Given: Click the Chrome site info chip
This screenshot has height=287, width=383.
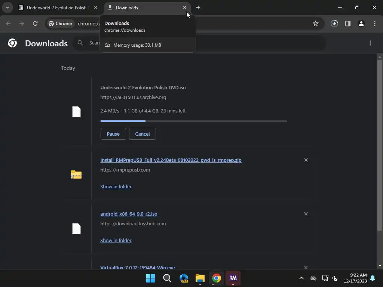Looking at the screenshot, I should tap(60, 24).
